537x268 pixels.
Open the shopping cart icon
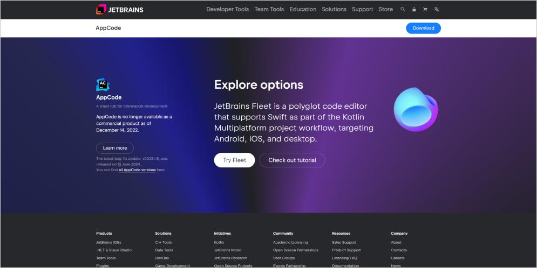point(425,9)
